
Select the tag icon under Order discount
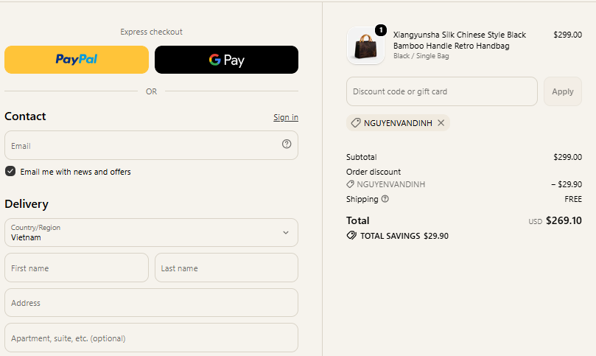pos(350,184)
